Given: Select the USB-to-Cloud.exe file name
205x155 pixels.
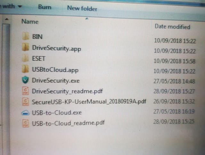Looking at the screenshot, I should click(x=57, y=113).
